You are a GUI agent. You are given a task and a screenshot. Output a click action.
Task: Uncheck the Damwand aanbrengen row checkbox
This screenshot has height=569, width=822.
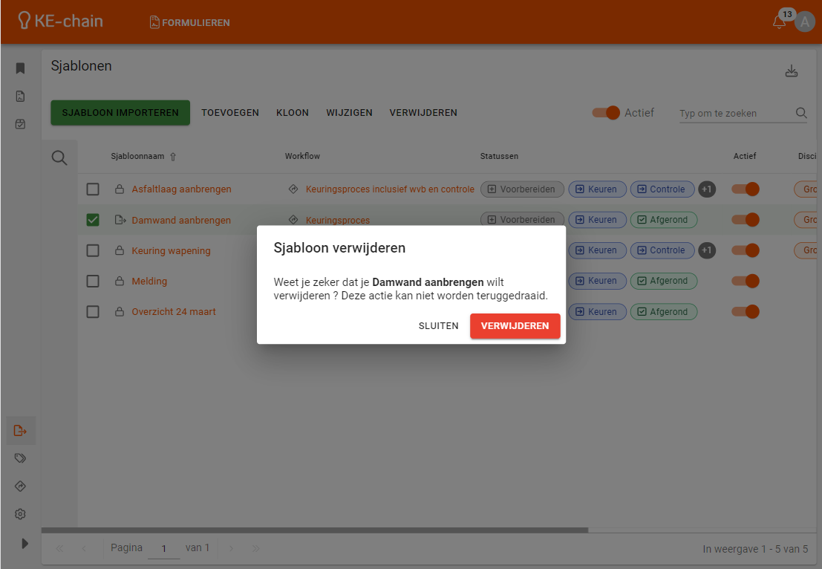coord(93,220)
